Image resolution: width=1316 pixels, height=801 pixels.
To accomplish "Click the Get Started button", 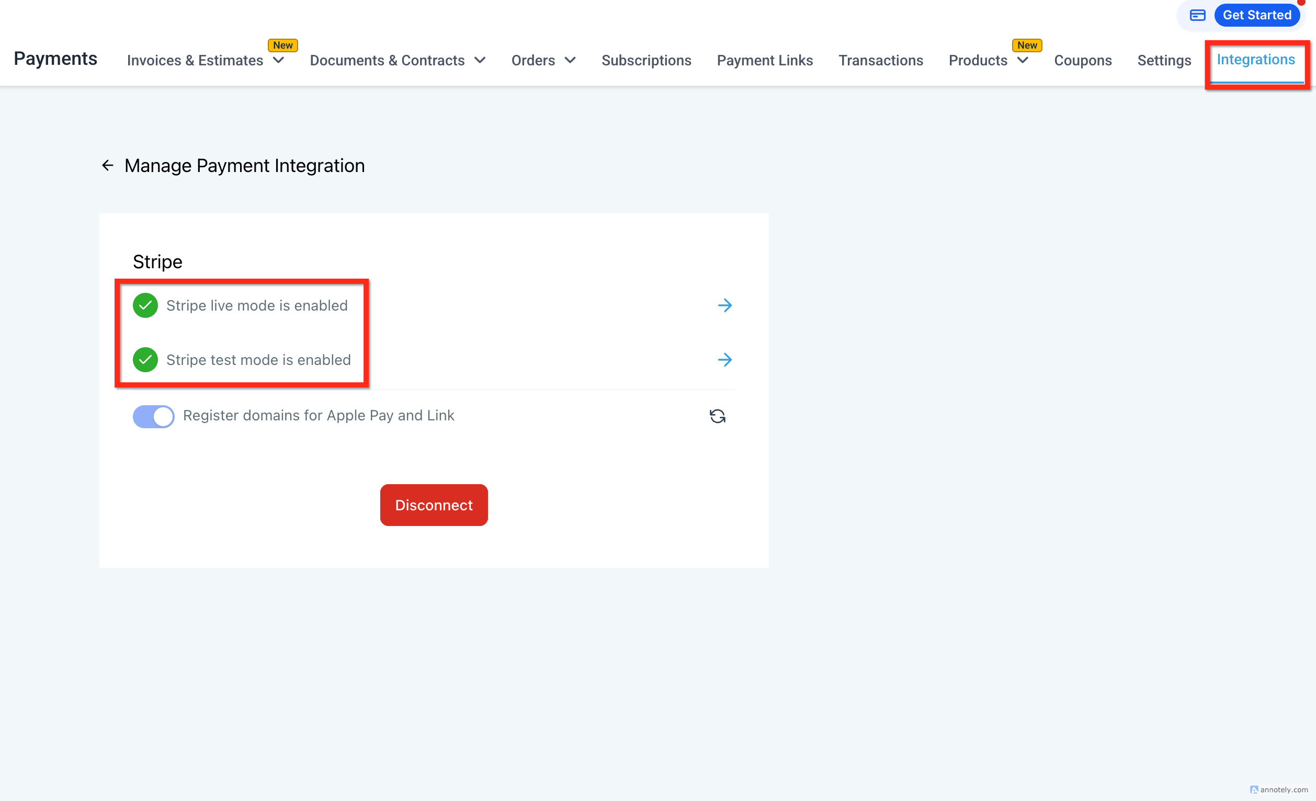I will [1257, 15].
